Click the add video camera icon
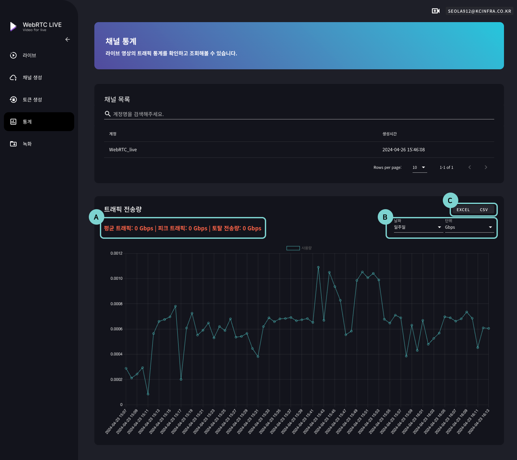This screenshot has height=460, width=517. (436, 11)
